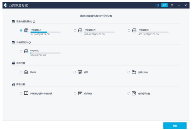The height and width of the screenshot is (130, 195).
Task: Click the 高级恢复 section grid icon
Action: click(13, 84)
